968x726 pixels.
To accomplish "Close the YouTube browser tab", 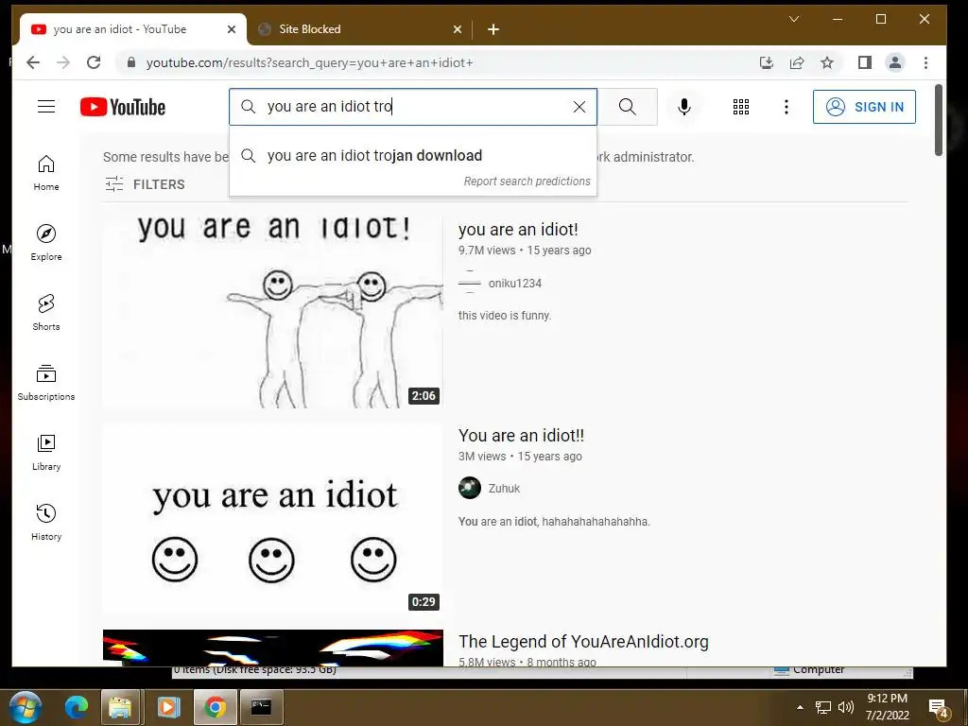I will (x=232, y=29).
